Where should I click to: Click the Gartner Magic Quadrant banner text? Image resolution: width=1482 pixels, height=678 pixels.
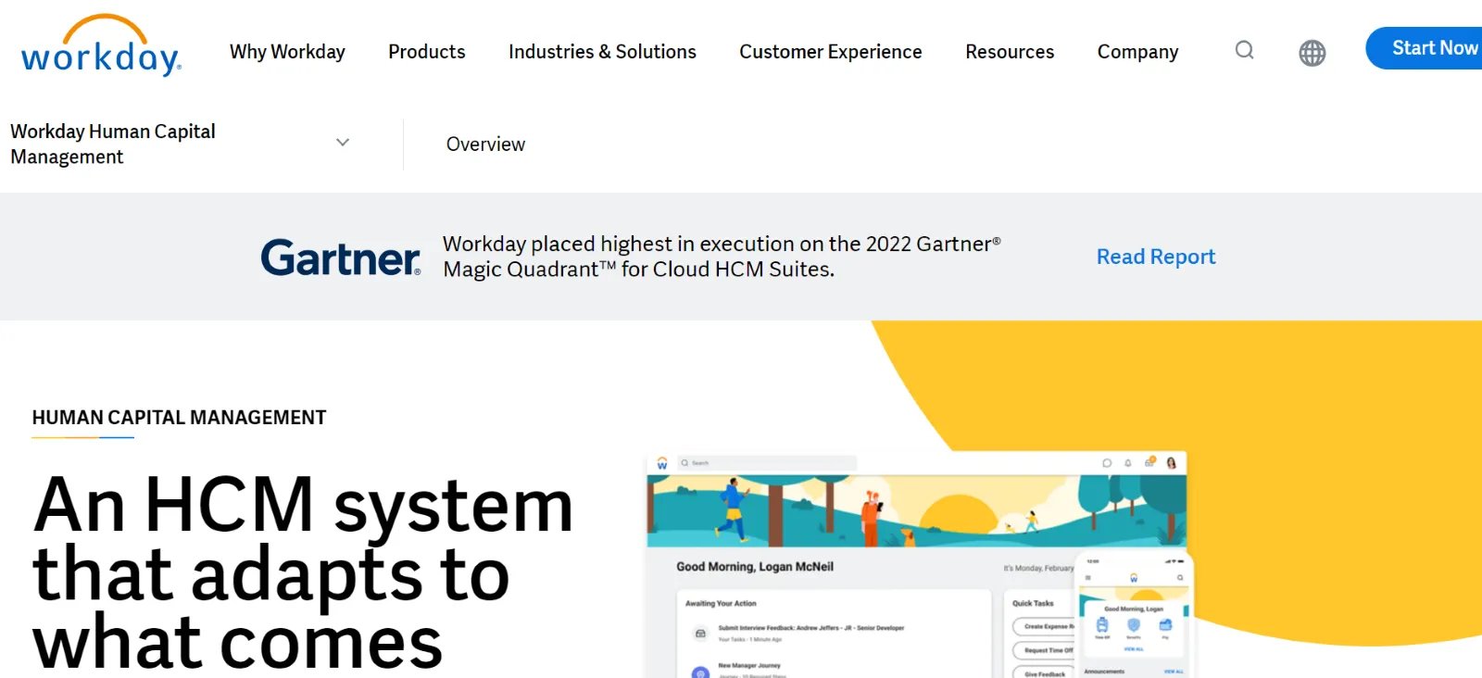722,257
